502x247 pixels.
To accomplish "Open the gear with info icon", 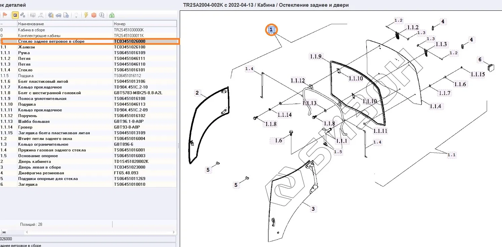I will (51, 15).
